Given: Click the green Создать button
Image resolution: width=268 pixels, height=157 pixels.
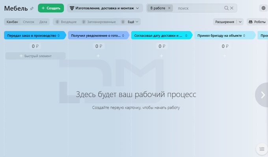Looking at the screenshot, I should click(51, 8).
